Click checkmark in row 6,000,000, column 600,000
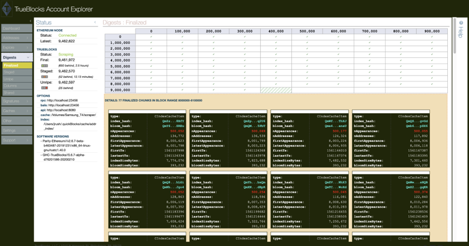The height and width of the screenshot is (246, 469). click(338, 72)
